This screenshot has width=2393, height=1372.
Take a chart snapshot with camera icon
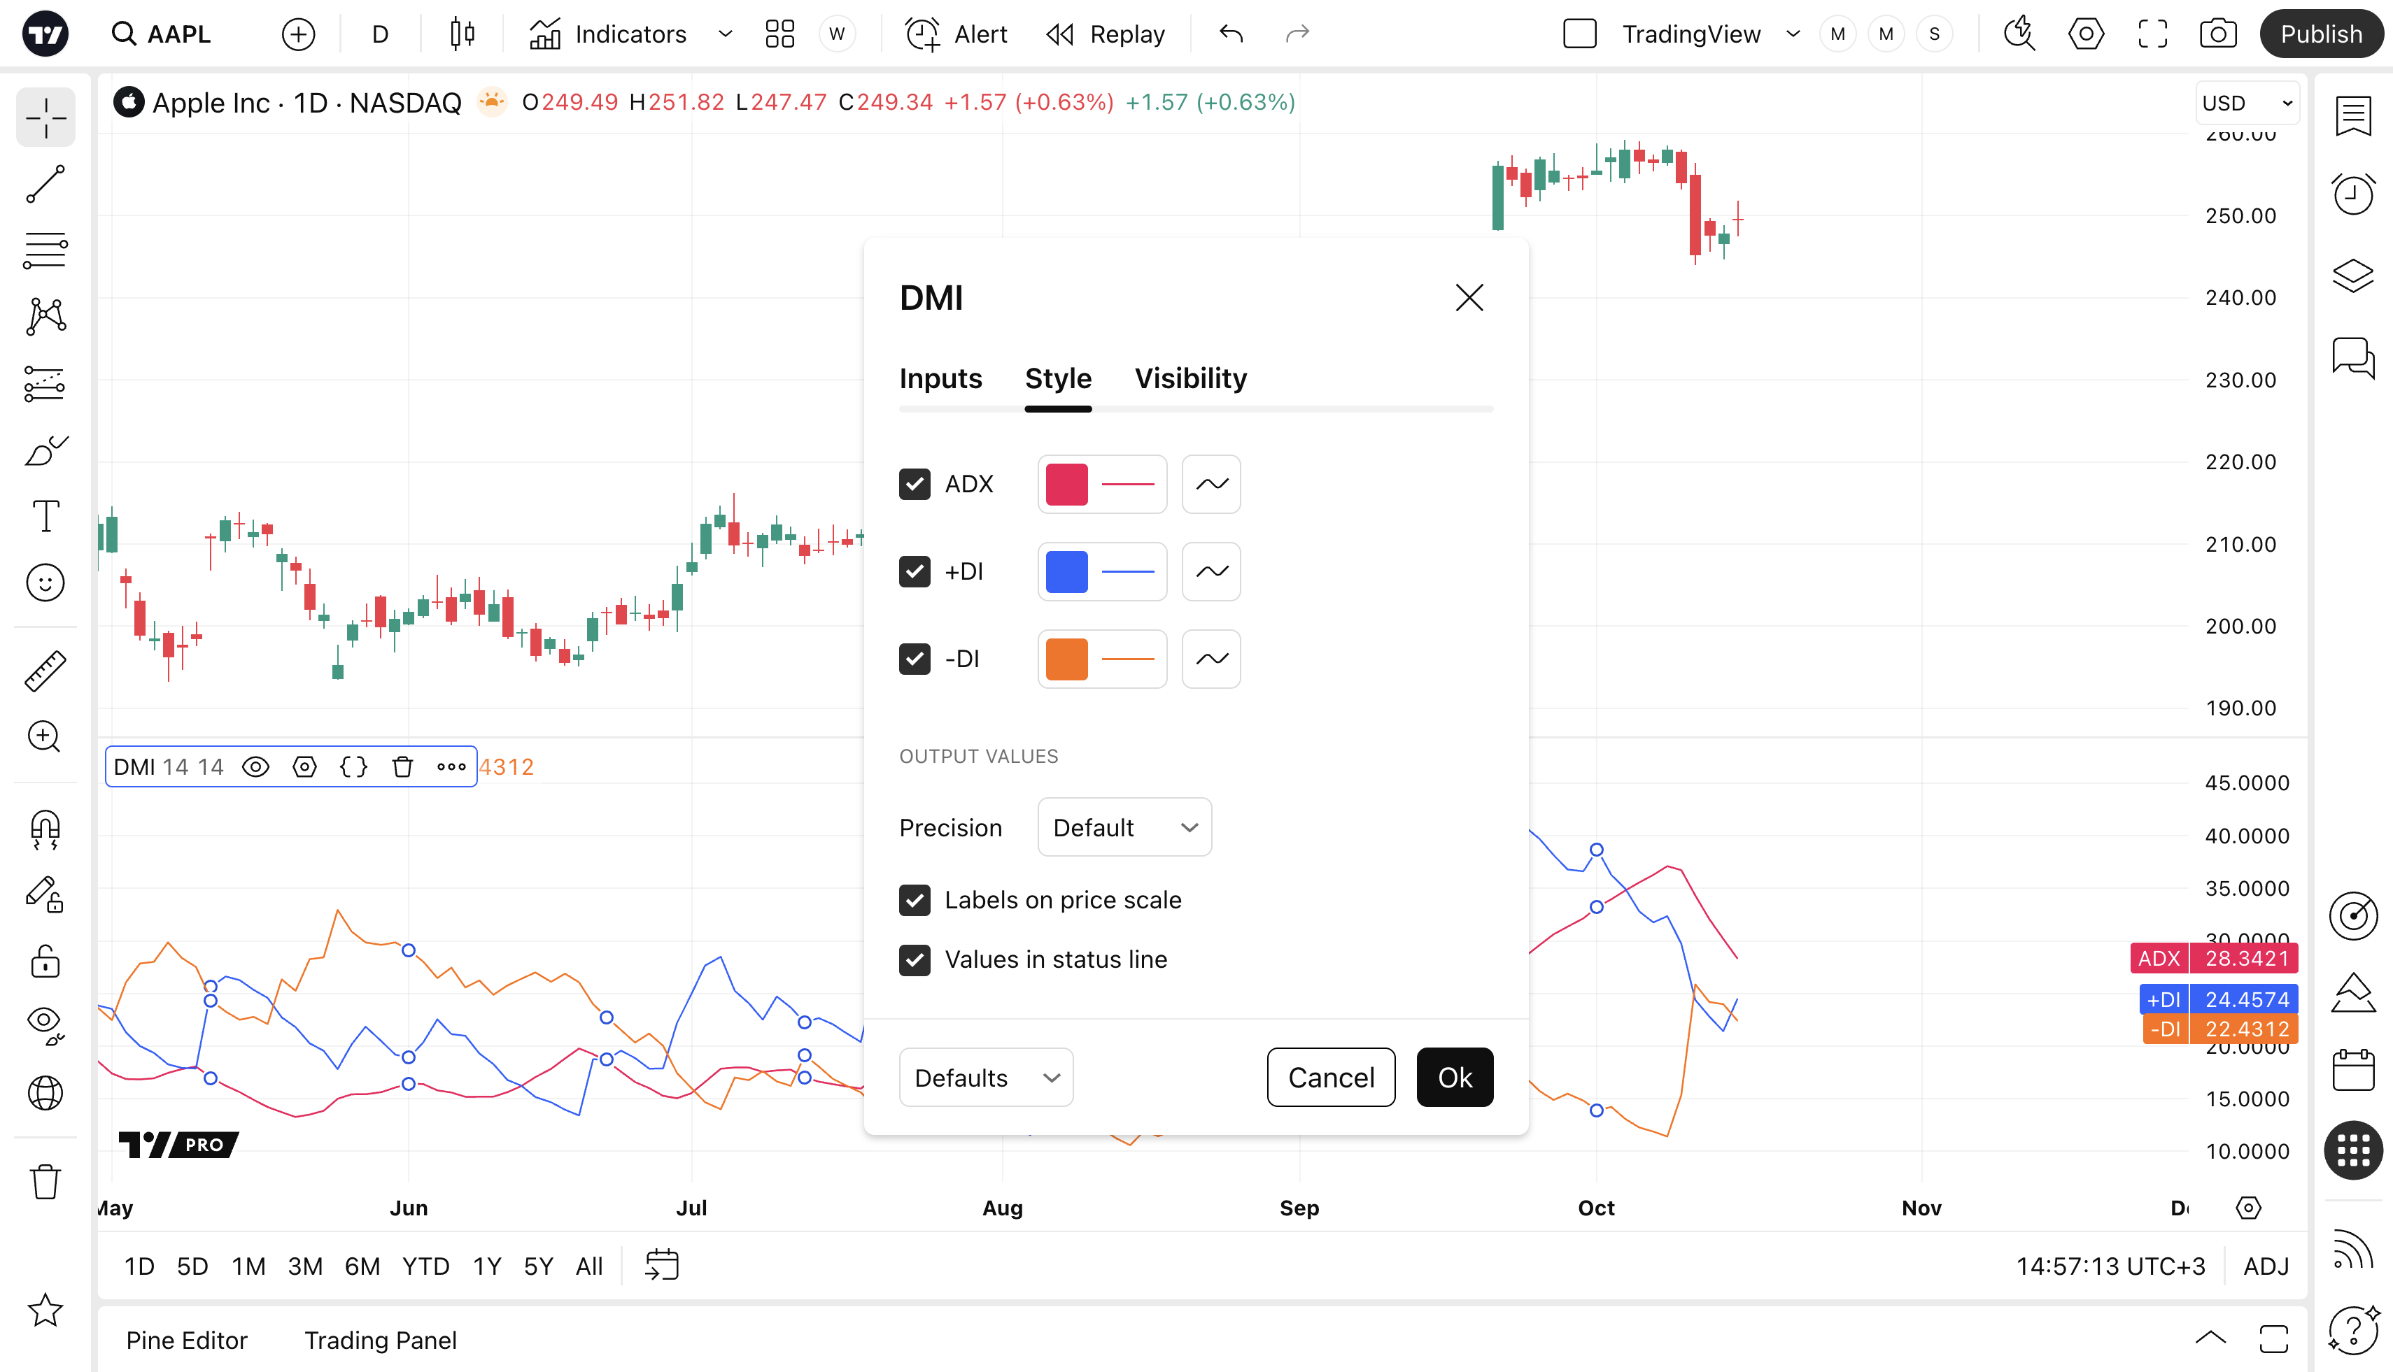tap(2217, 35)
